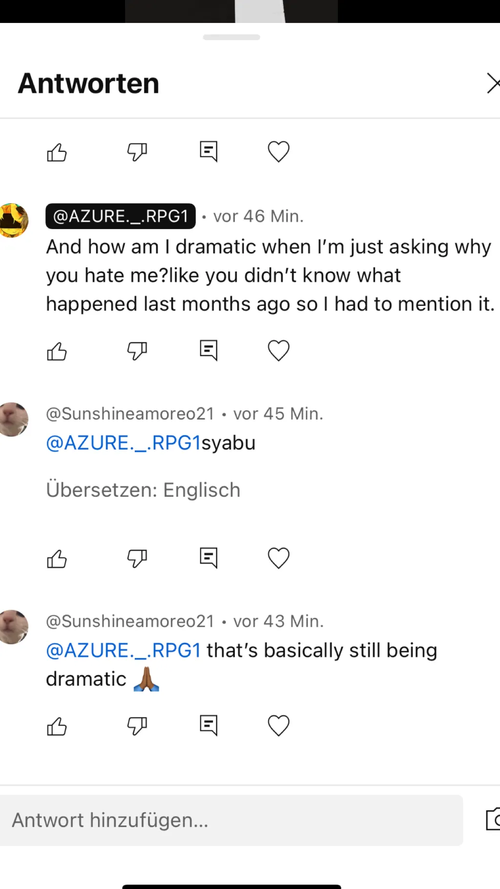Tap the sheet drag handle above Antworten

click(231, 37)
